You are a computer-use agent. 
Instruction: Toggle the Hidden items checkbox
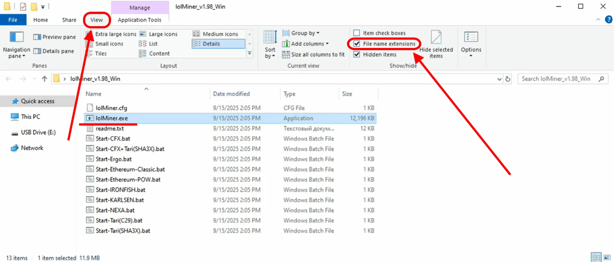(x=357, y=54)
